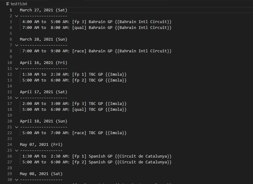Collapse the fold chevron on line 21
The image size is (253, 184).
click(16, 127)
